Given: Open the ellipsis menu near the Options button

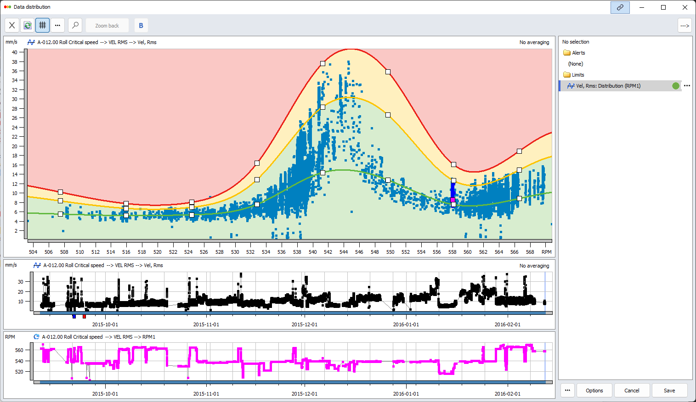Looking at the screenshot, I should coord(567,390).
